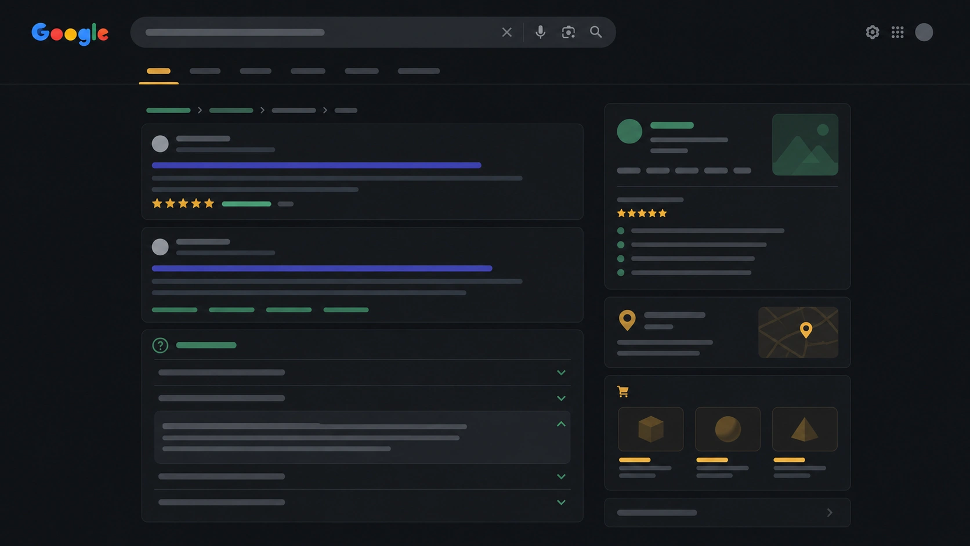
Task: Click the star rating in the first result
Action: point(183,203)
